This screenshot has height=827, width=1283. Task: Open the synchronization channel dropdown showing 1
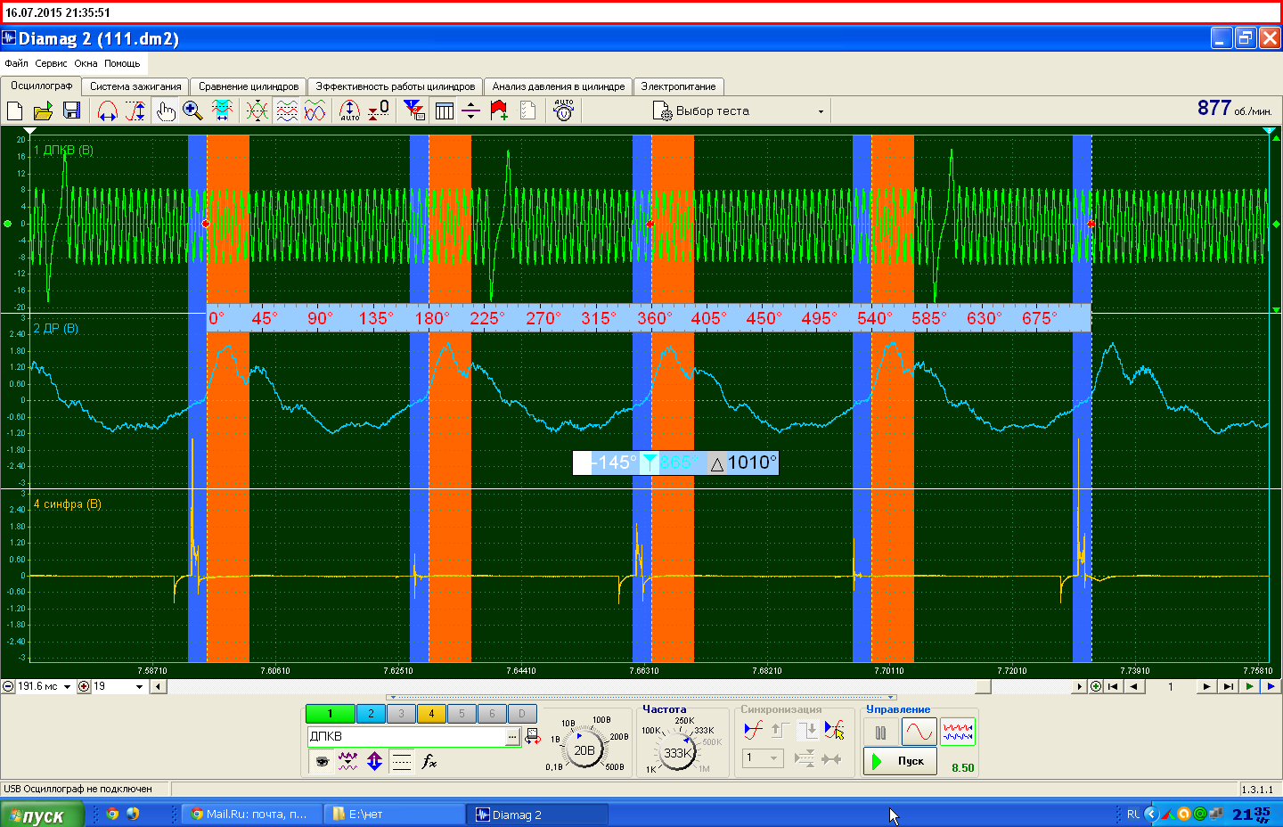click(x=764, y=757)
